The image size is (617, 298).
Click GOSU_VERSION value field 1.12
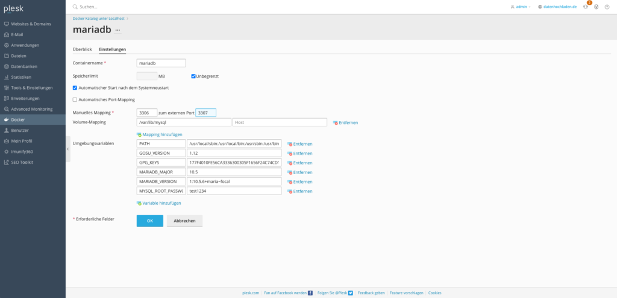click(x=234, y=154)
